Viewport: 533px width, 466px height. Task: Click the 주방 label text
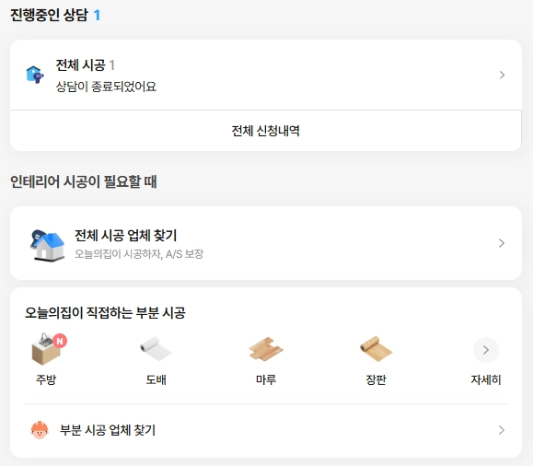point(46,379)
